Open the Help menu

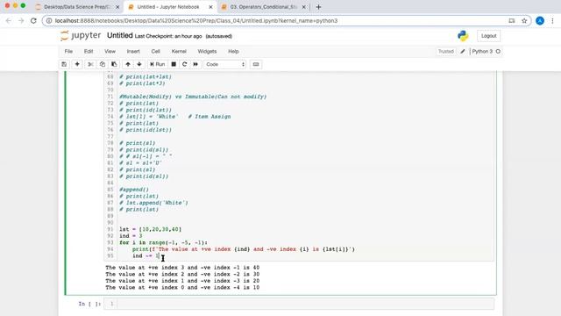pos(233,51)
